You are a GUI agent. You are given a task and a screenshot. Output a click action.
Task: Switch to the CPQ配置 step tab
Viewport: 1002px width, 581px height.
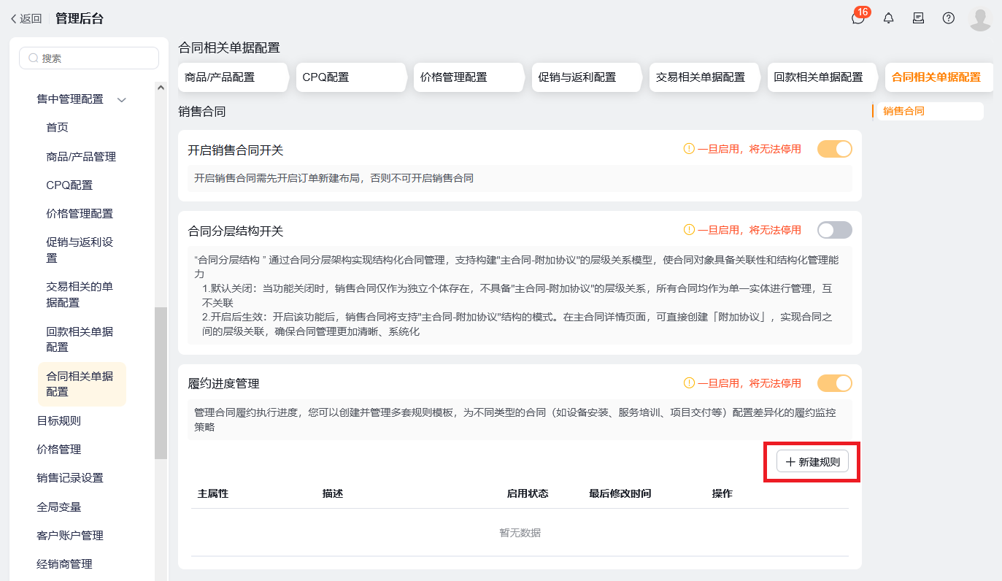pos(326,77)
